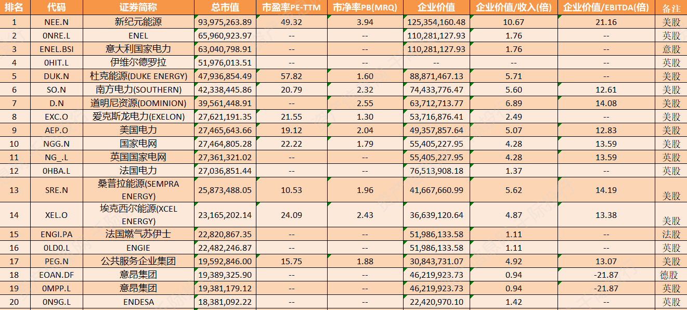Viewport: 687px width, 310px height.
Task: Click the market cap value 93,975,263.89
Action: [x=225, y=22]
